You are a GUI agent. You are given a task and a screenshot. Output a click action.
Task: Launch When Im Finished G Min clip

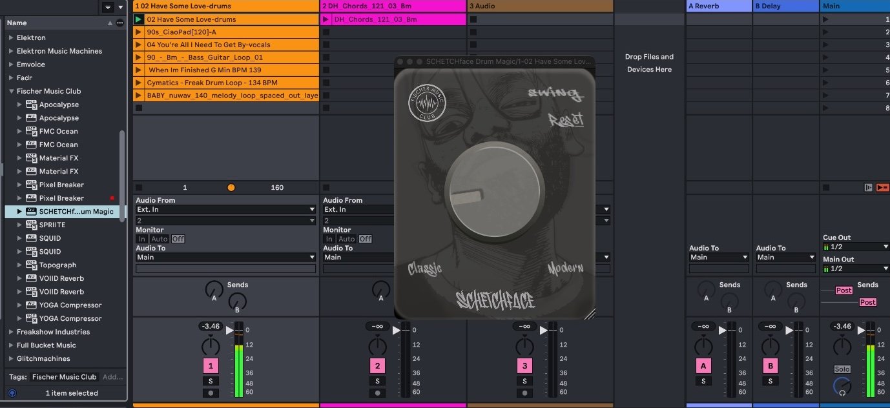pyautogui.click(x=138, y=70)
